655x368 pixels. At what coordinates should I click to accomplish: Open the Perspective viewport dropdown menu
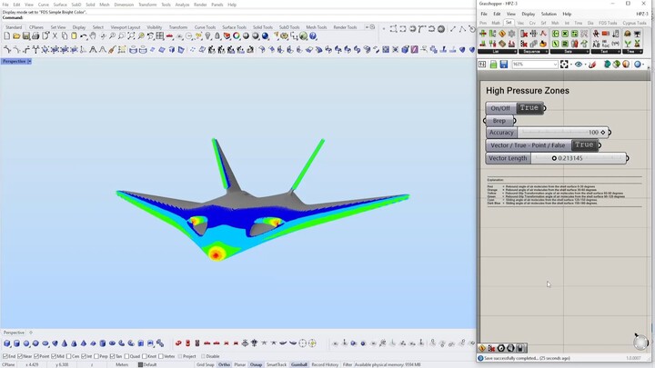coord(29,61)
